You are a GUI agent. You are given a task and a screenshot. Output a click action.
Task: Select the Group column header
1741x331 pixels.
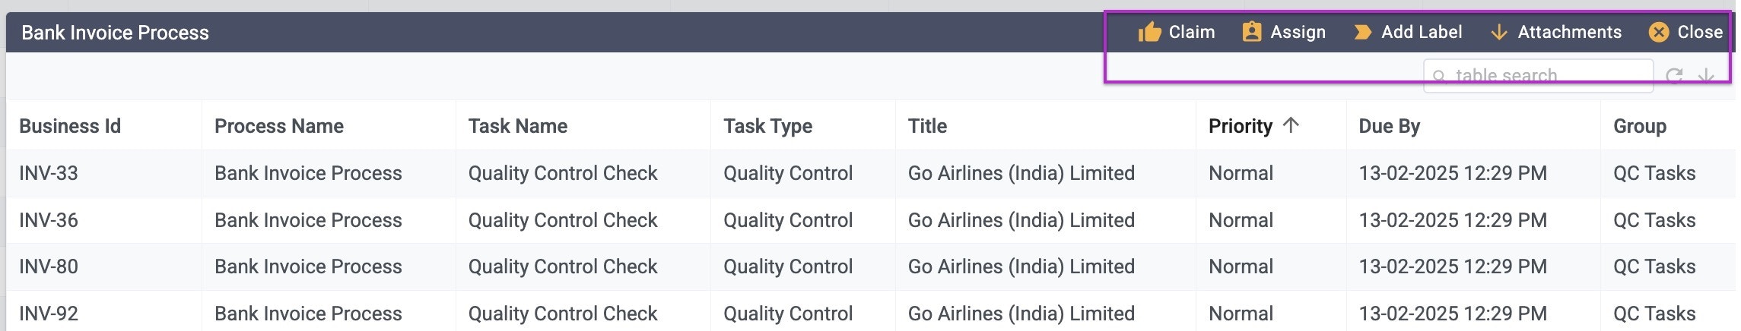[1639, 126]
